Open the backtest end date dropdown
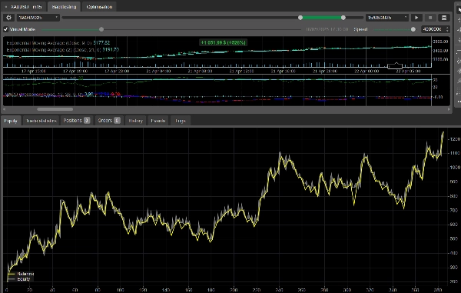461x293 pixels. [x=387, y=18]
